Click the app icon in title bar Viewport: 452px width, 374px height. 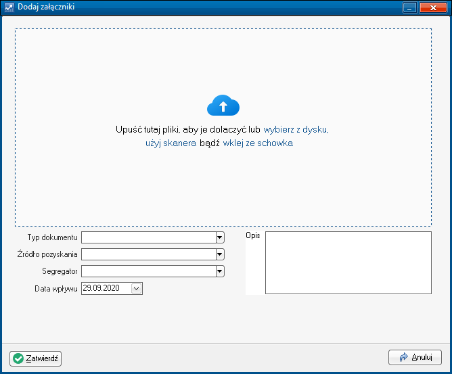(9, 7)
